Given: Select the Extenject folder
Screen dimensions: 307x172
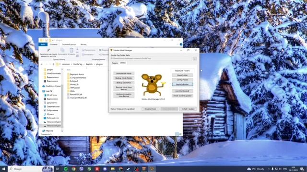Looking at the screenshot, I should (x=72, y=81).
